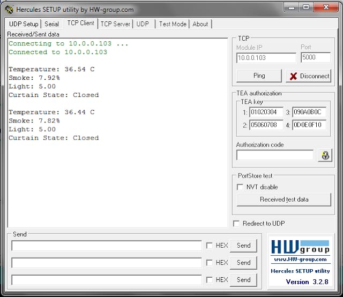Image resolution: width=343 pixels, height=297 pixels.
Task: Open the Test Mode tab
Action: 173,24
